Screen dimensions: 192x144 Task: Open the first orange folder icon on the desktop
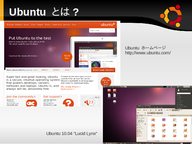pyautogui.click(x=109, y=90)
